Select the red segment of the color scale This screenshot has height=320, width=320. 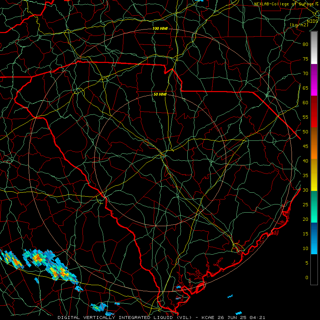point(314,111)
